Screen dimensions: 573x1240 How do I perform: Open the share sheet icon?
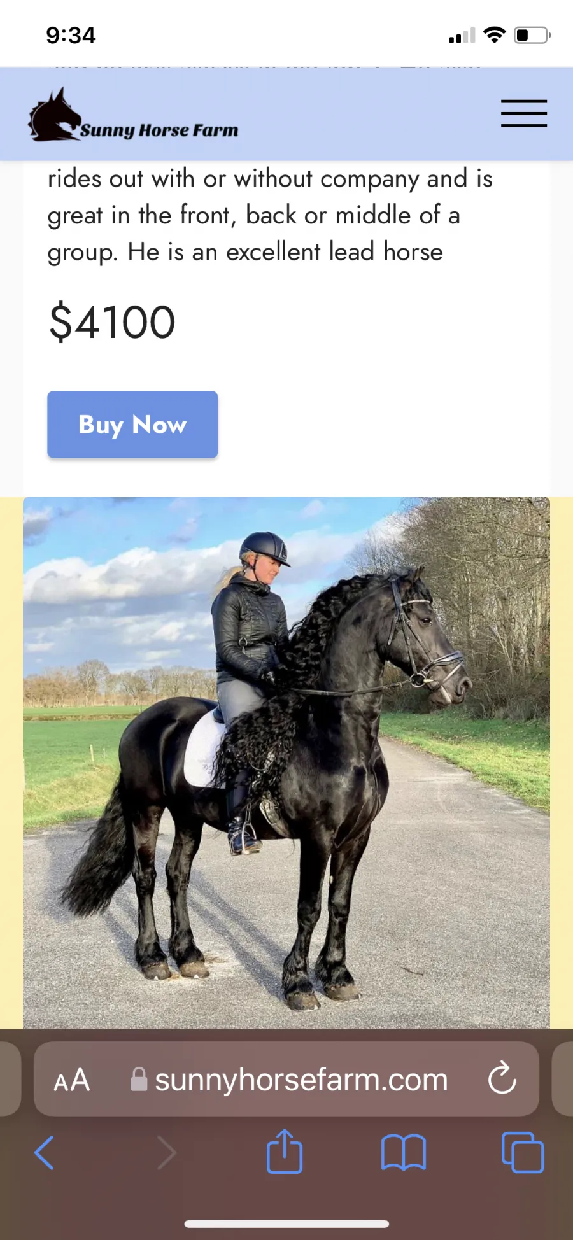coord(285,1151)
